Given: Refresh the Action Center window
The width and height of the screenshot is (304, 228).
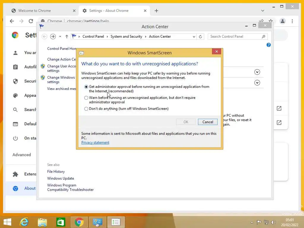Looking at the screenshot, I should coord(200,37).
